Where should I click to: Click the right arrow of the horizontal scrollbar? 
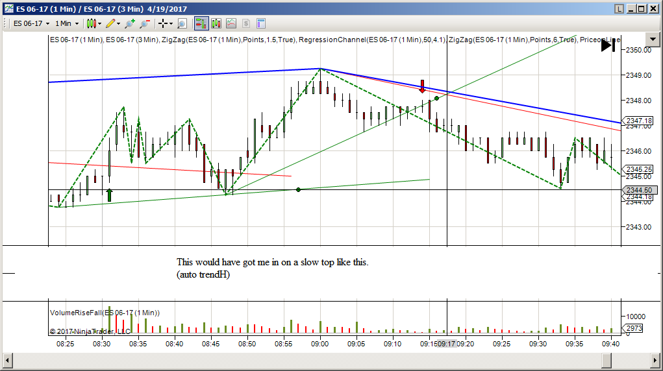[655, 361]
